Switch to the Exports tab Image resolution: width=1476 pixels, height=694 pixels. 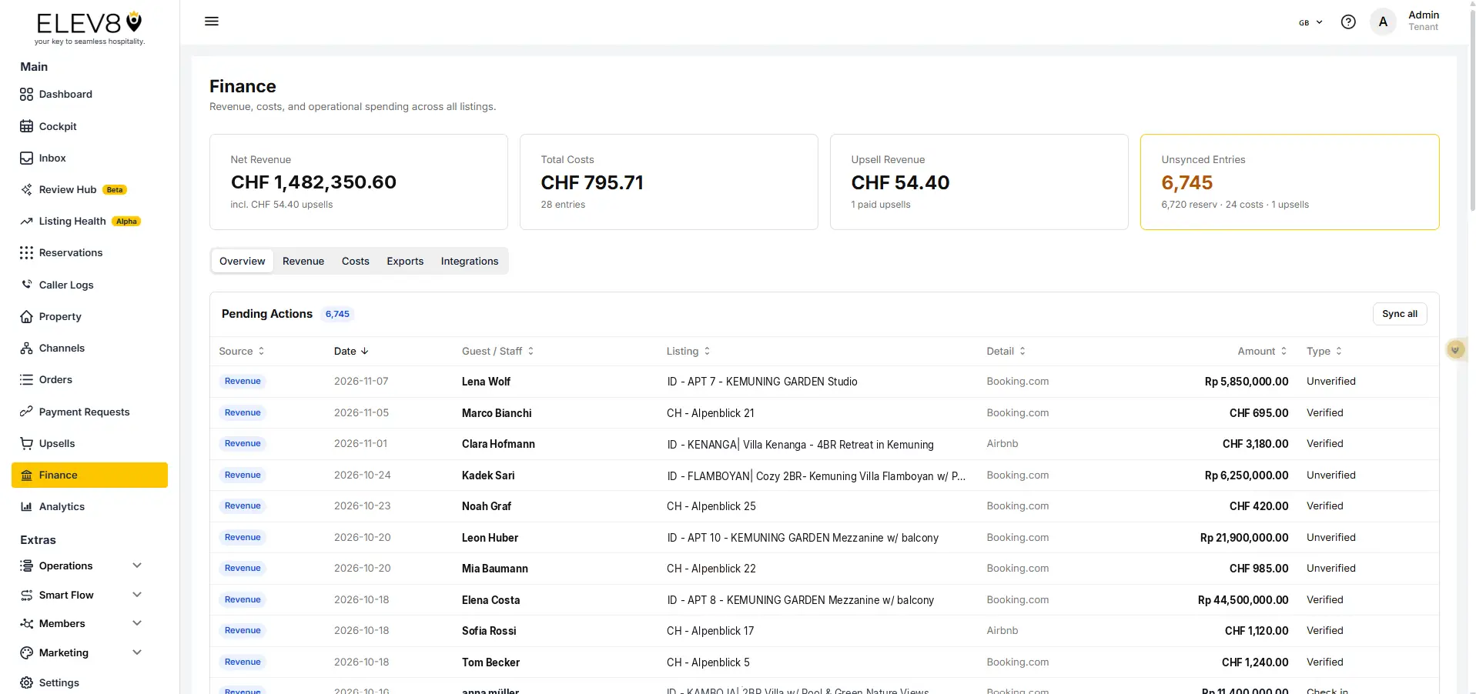click(x=405, y=261)
